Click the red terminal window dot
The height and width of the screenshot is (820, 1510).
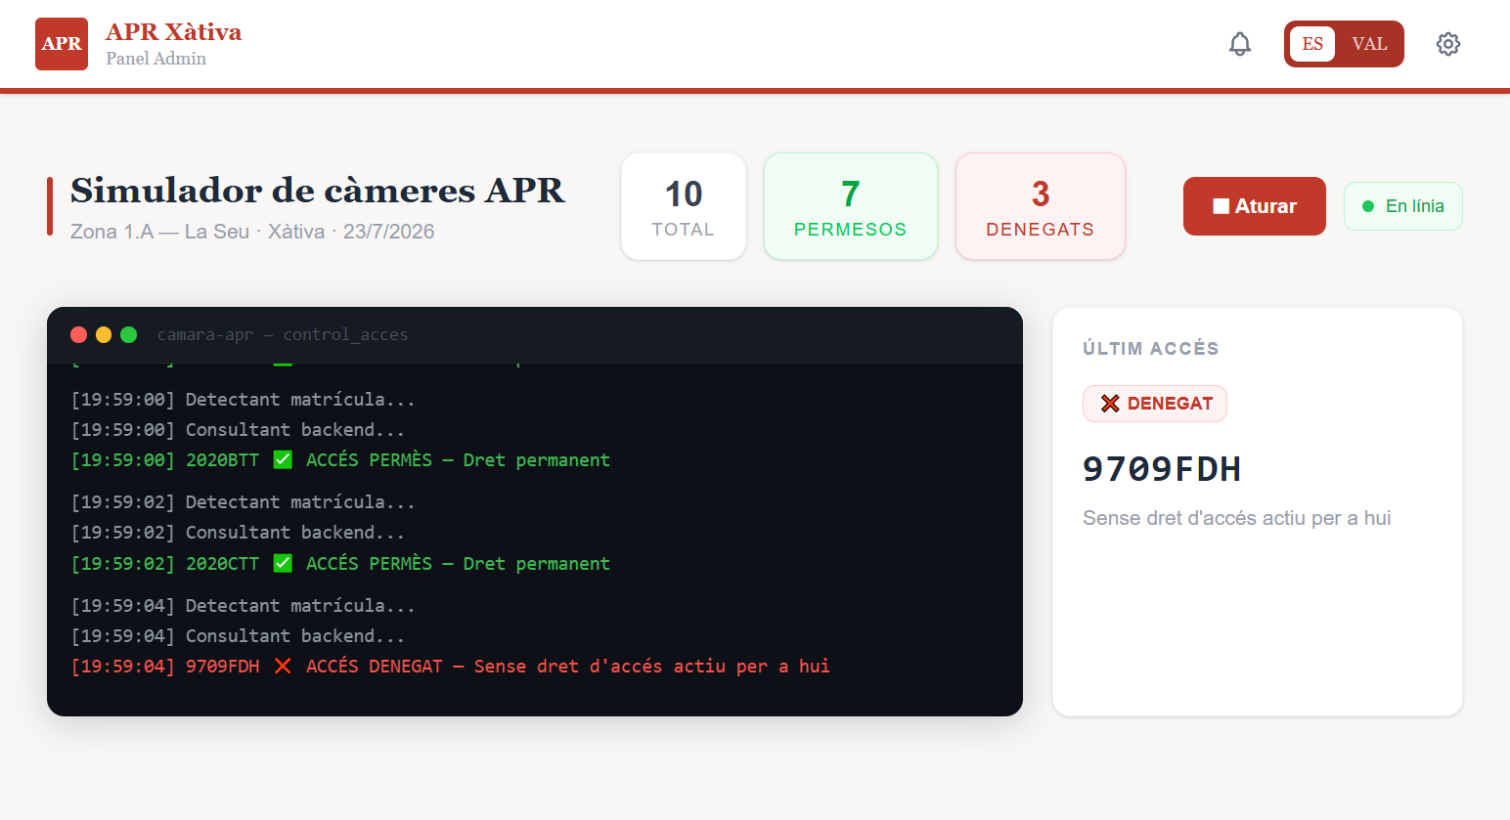pos(79,335)
